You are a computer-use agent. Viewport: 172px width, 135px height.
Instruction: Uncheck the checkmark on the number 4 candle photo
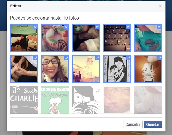159,58
